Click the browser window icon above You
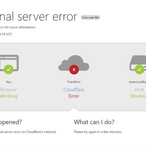Image resolution: width=146 pixels, height=146 pixels. click(9, 63)
